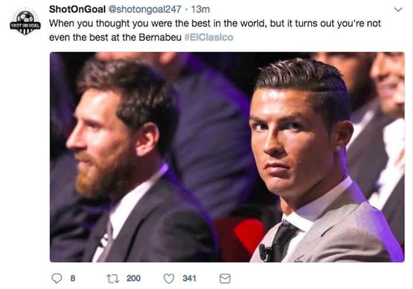Image resolution: width=413 pixels, height=289 pixels.
Task: Open the Shot On Goal profile avatar
Action: coord(25,22)
